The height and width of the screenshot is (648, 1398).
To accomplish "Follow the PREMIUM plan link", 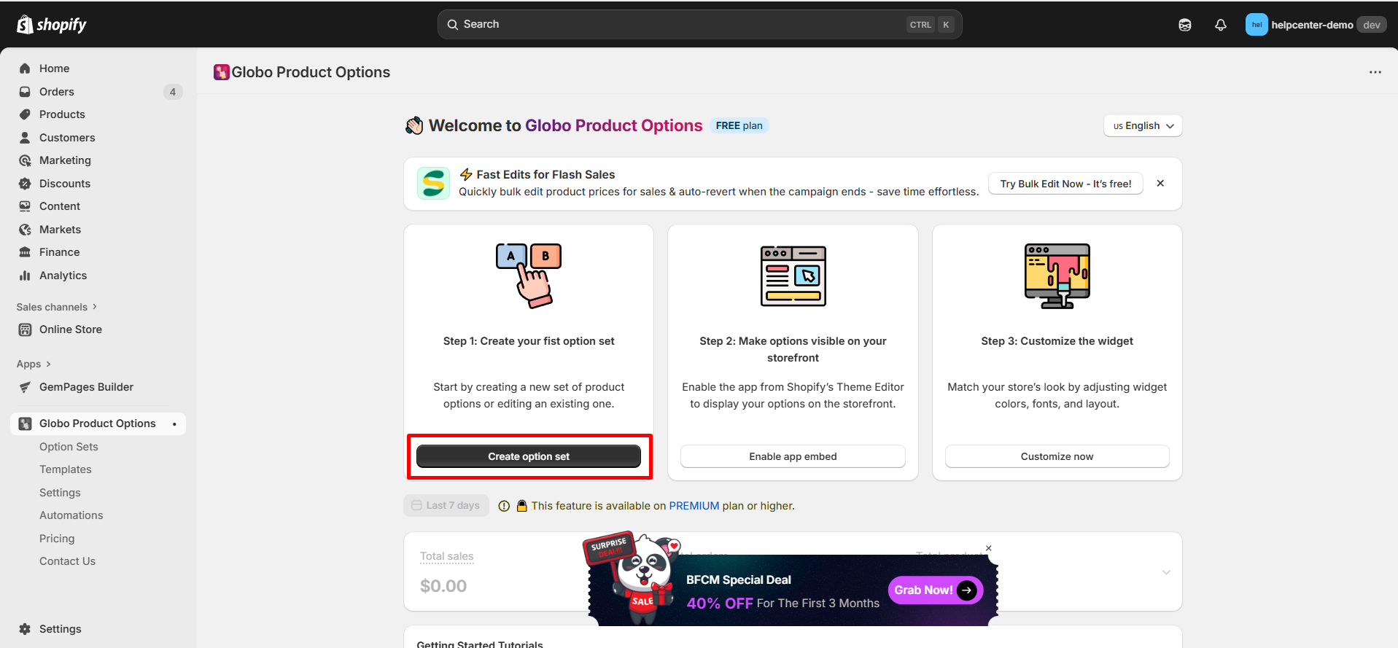I will (x=694, y=506).
